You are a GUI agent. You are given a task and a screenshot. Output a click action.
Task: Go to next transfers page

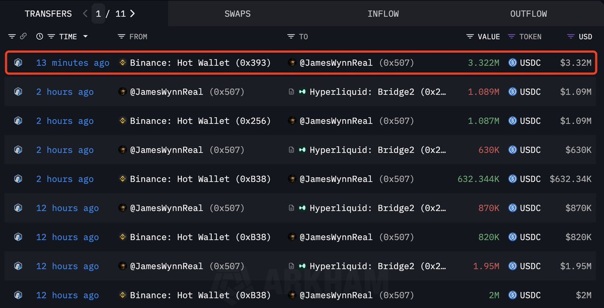[x=132, y=14]
